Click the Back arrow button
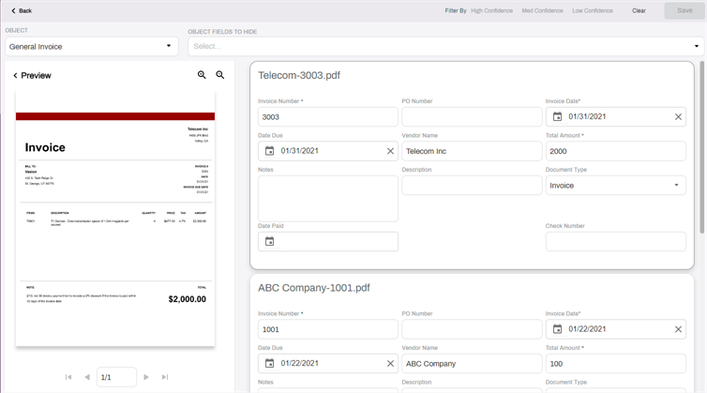707x393 pixels. pyautogui.click(x=22, y=10)
